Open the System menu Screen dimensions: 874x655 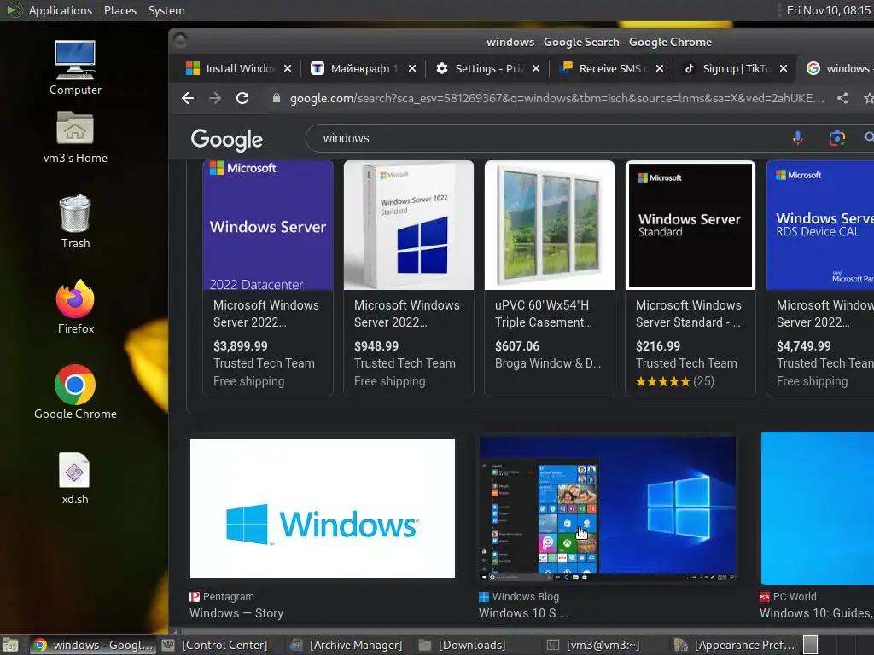166,10
